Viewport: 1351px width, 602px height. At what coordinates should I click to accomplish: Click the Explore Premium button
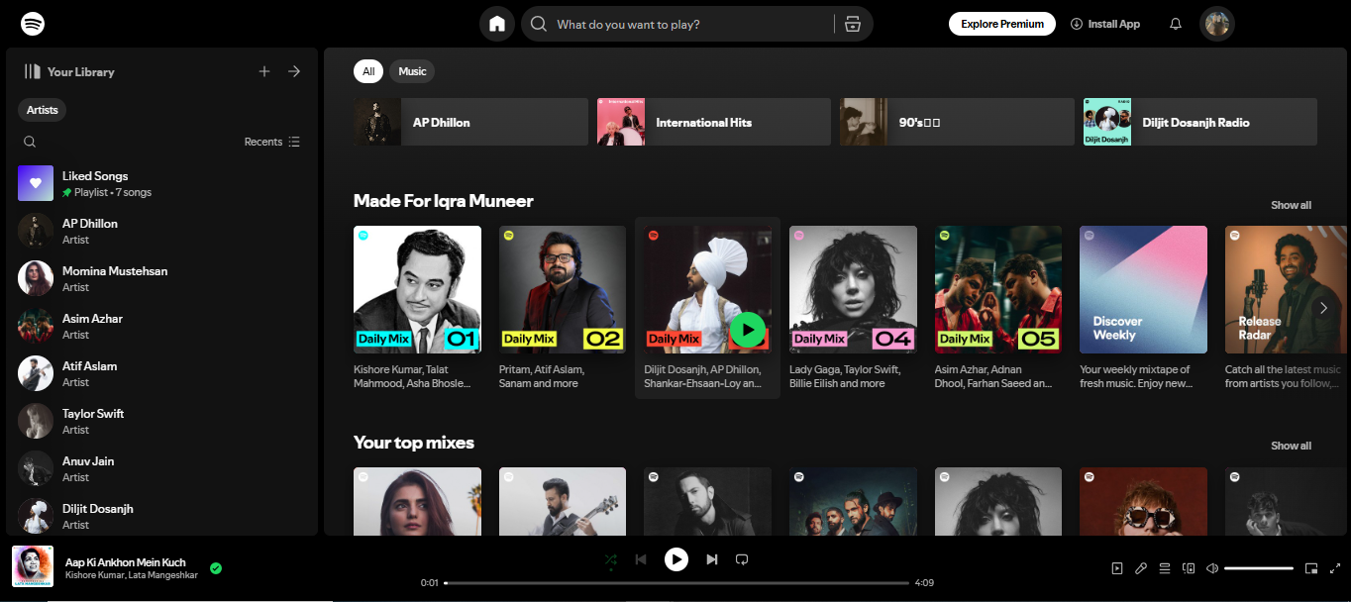[1001, 23]
